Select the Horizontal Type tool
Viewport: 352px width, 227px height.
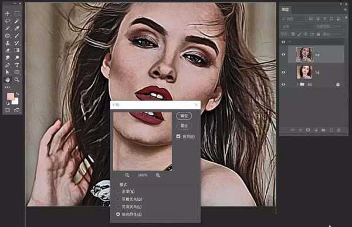(16, 65)
